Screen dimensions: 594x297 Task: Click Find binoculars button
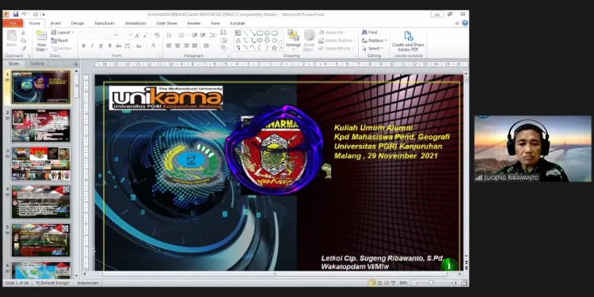(x=369, y=32)
